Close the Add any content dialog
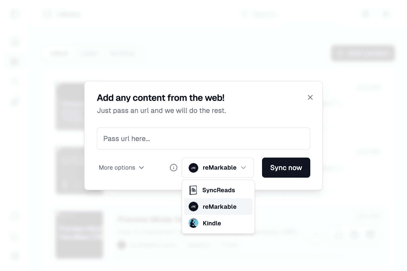The height and width of the screenshot is (271, 407). click(310, 97)
